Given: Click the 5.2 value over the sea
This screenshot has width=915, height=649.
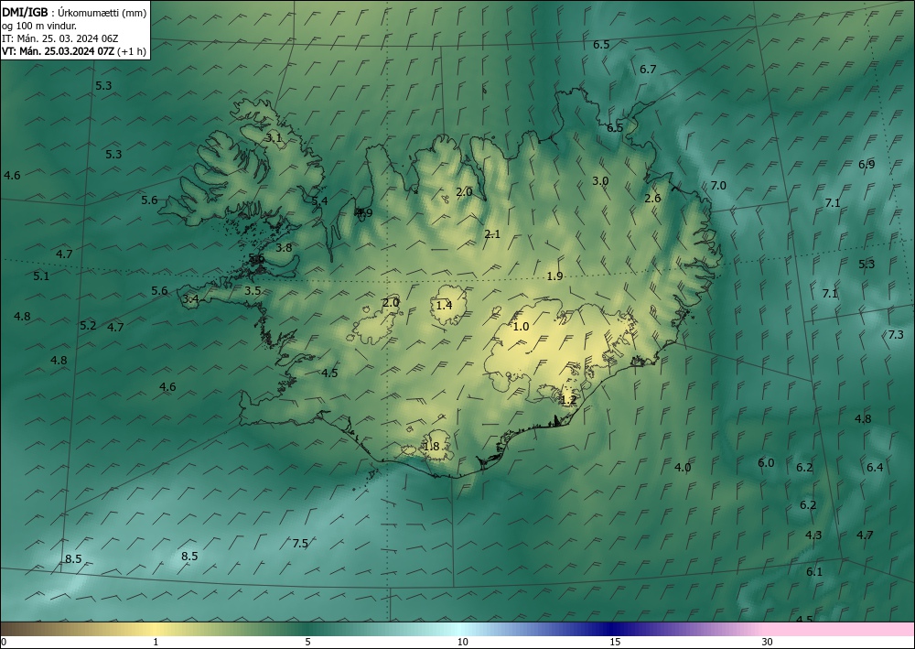Looking at the screenshot, I should click(x=88, y=326).
